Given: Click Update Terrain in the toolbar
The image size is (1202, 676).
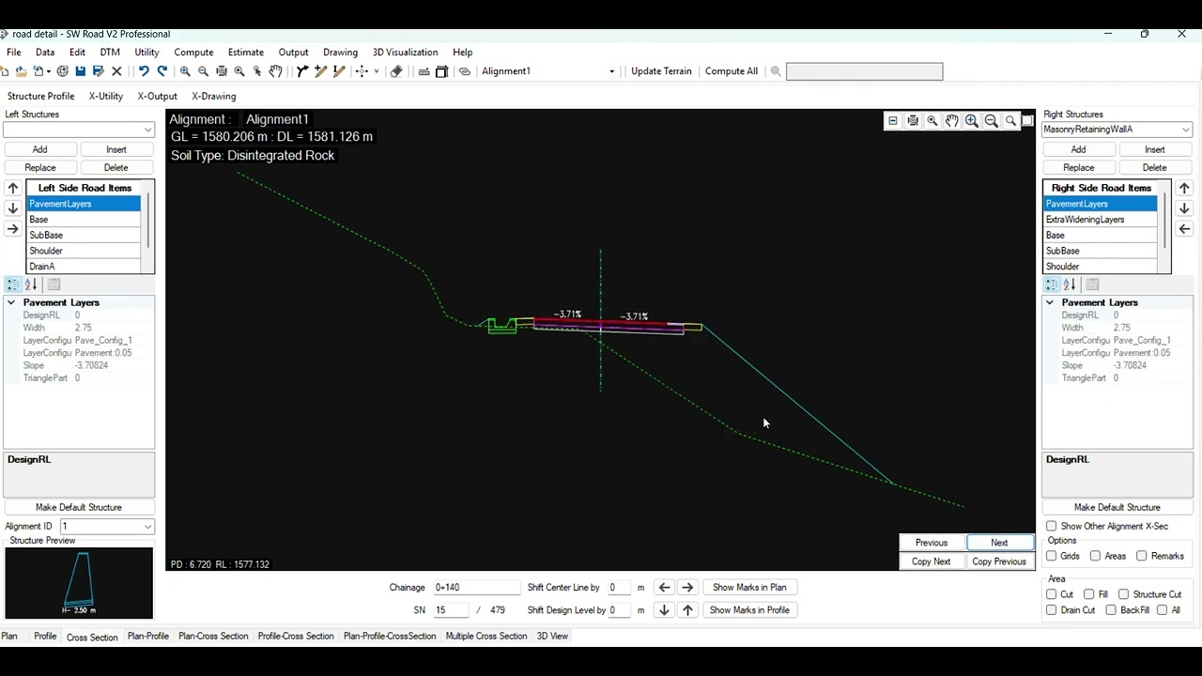Looking at the screenshot, I should [x=661, y=71].
